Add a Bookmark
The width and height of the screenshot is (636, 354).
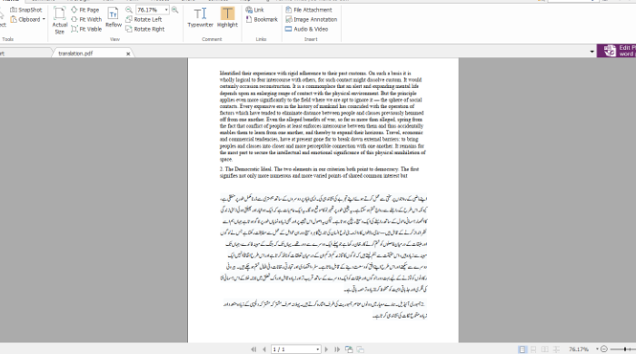[x=262, y=19]
